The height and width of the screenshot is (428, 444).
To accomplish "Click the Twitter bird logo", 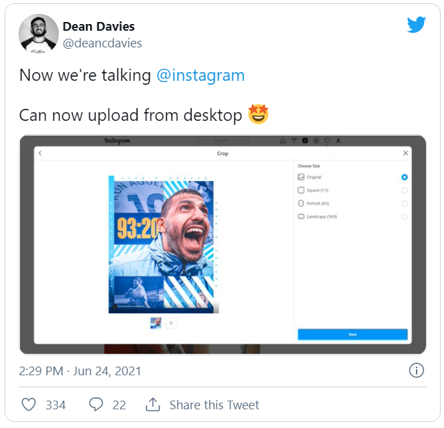I will (416, 25).
